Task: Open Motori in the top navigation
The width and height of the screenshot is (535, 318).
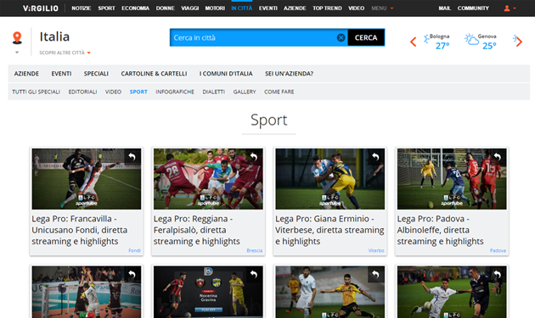Action: 215,8
